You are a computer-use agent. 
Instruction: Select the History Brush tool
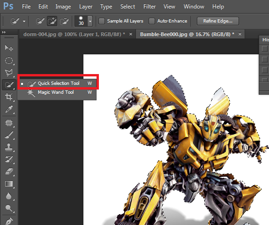pos(9,159)
